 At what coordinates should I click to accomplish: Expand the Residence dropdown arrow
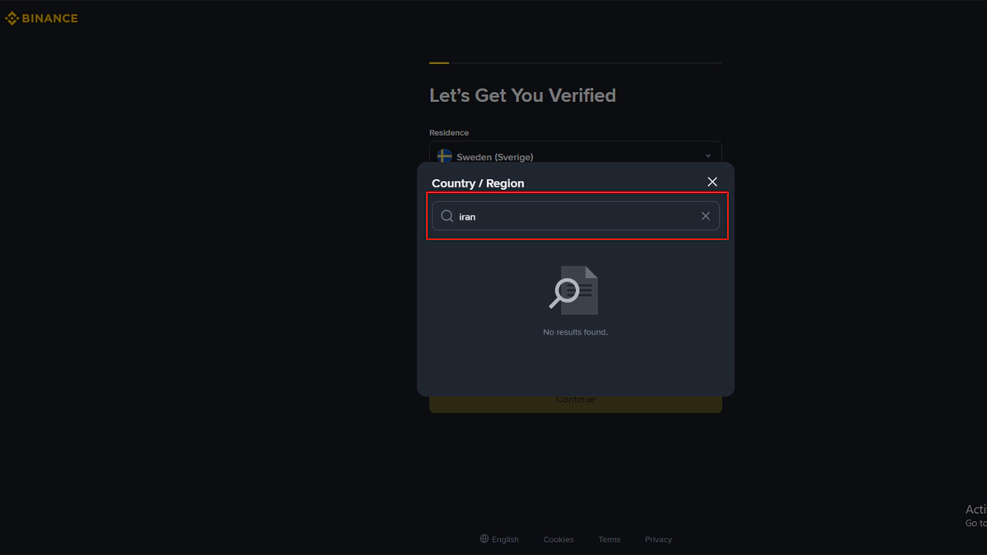[707, 156]
